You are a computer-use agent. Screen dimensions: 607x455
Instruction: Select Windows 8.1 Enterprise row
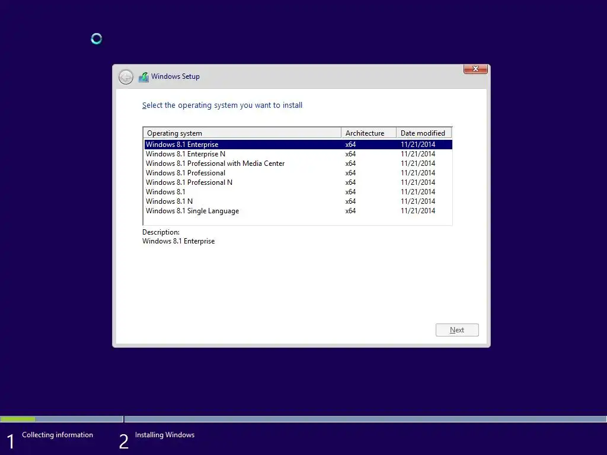click(x=298, y=145)
